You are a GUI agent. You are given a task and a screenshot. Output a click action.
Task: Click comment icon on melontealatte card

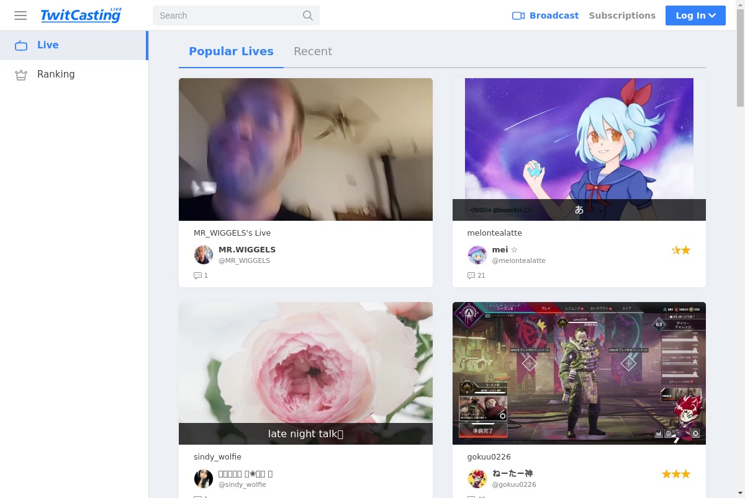(x=471, y=275)
